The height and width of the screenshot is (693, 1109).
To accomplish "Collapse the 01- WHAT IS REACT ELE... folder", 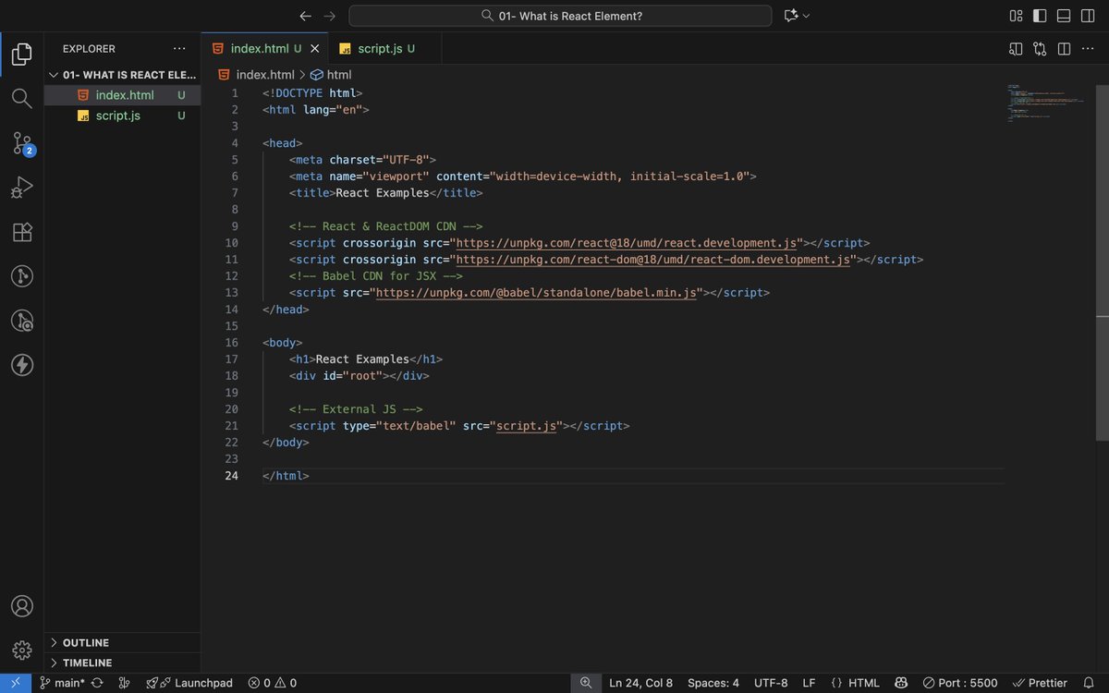I will (x=122, y=75).
